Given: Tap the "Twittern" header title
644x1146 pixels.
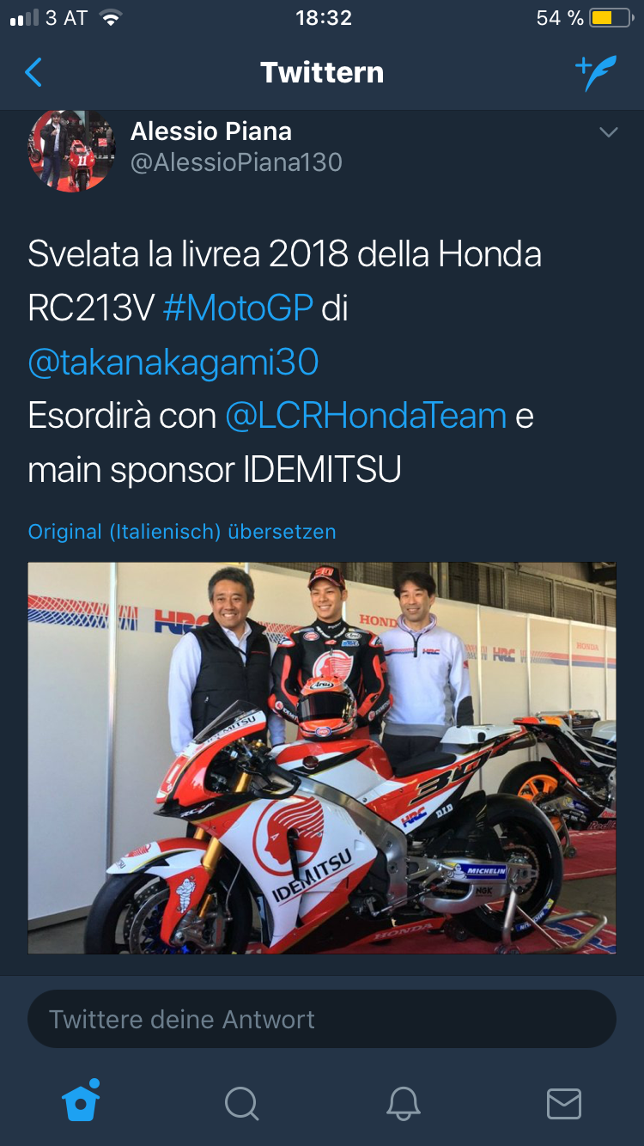Looking at the screenshot, I should 322,73.
